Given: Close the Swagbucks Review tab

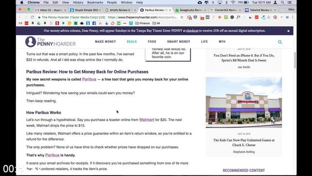Looking at the screenshot, I should click(x=205, y=10).
